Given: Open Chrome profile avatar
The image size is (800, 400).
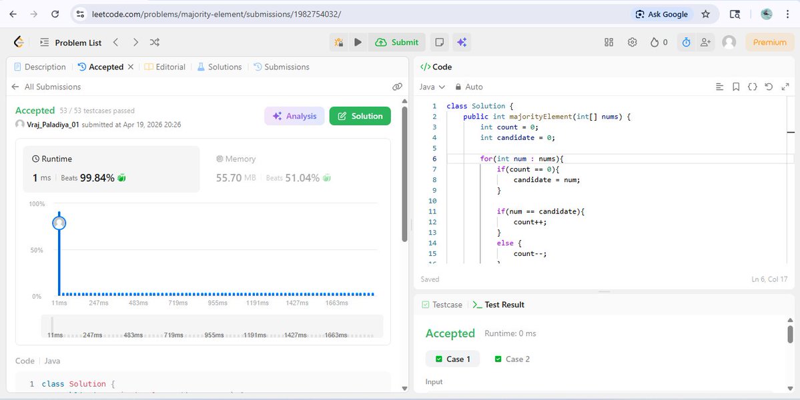Looking at the screenshot, I should click(767, 14).
